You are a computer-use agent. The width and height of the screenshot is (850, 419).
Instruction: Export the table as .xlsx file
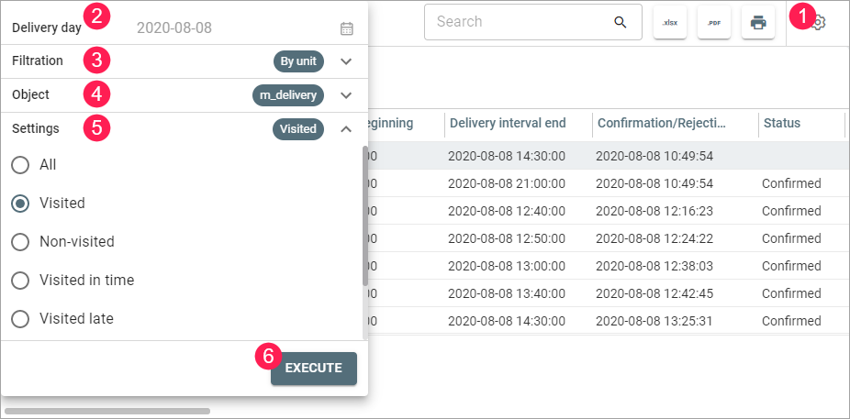point(670,22)
